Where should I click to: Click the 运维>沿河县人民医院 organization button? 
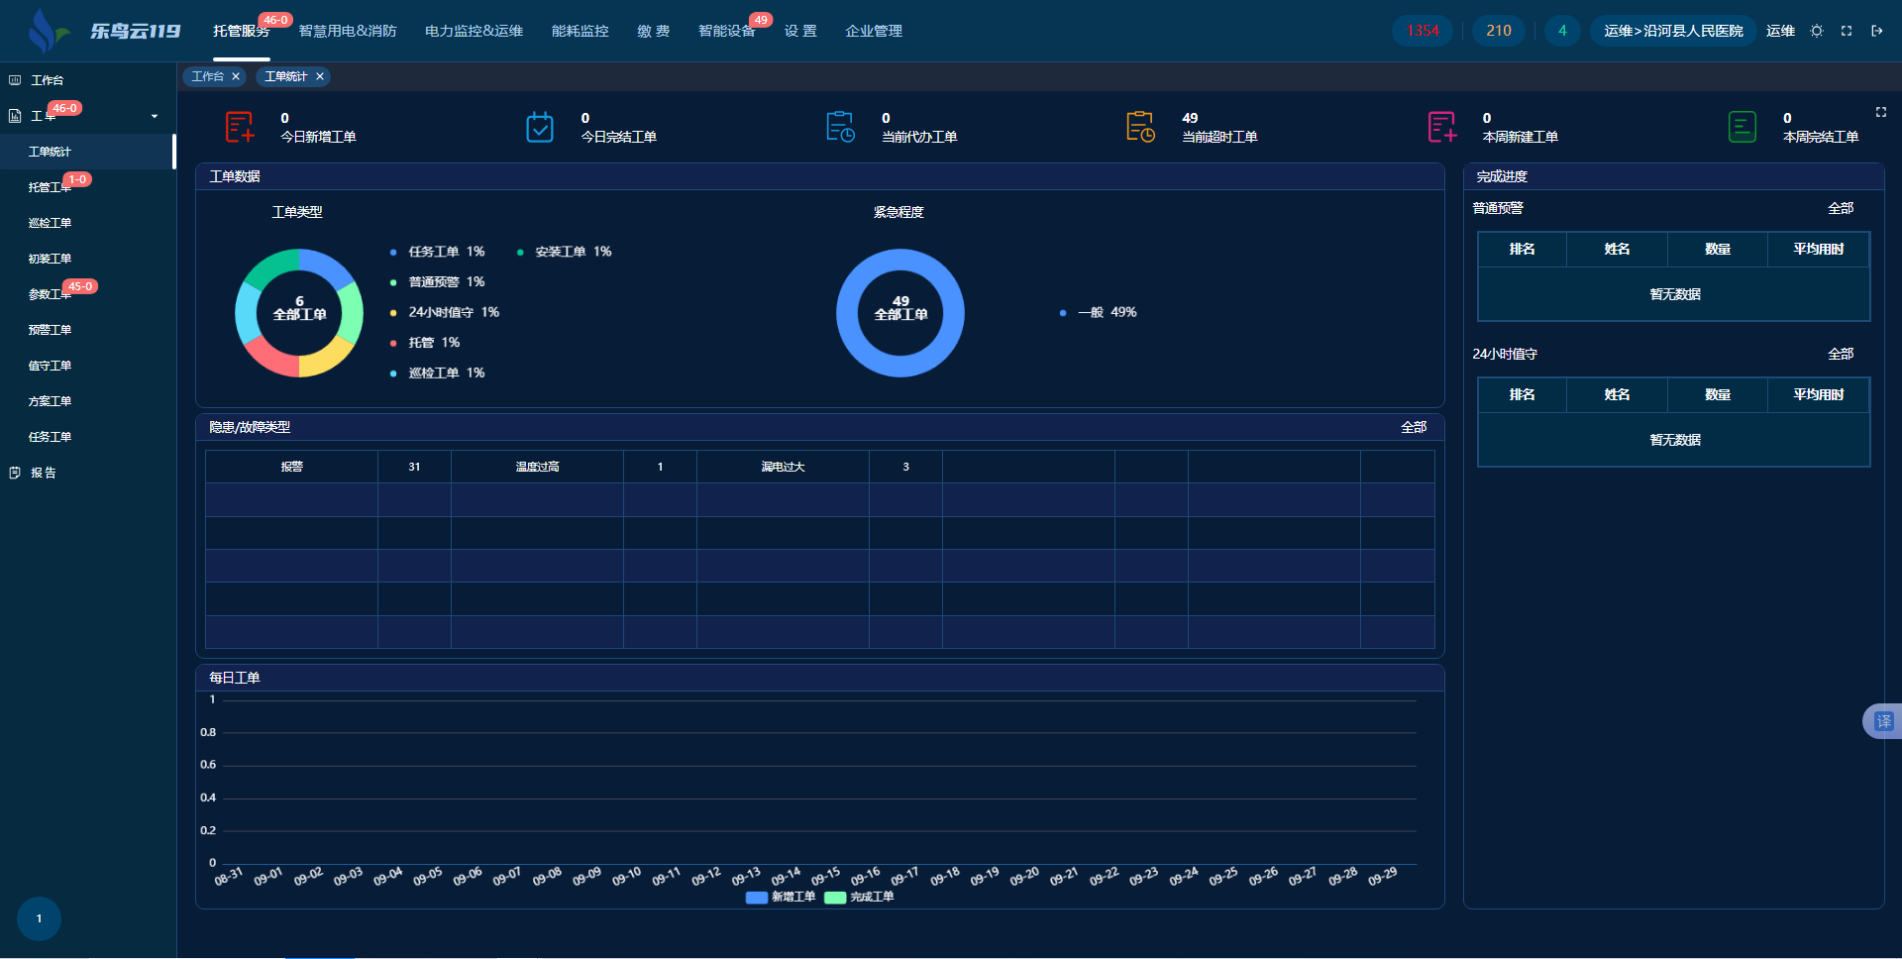(x=1673, y=31)
